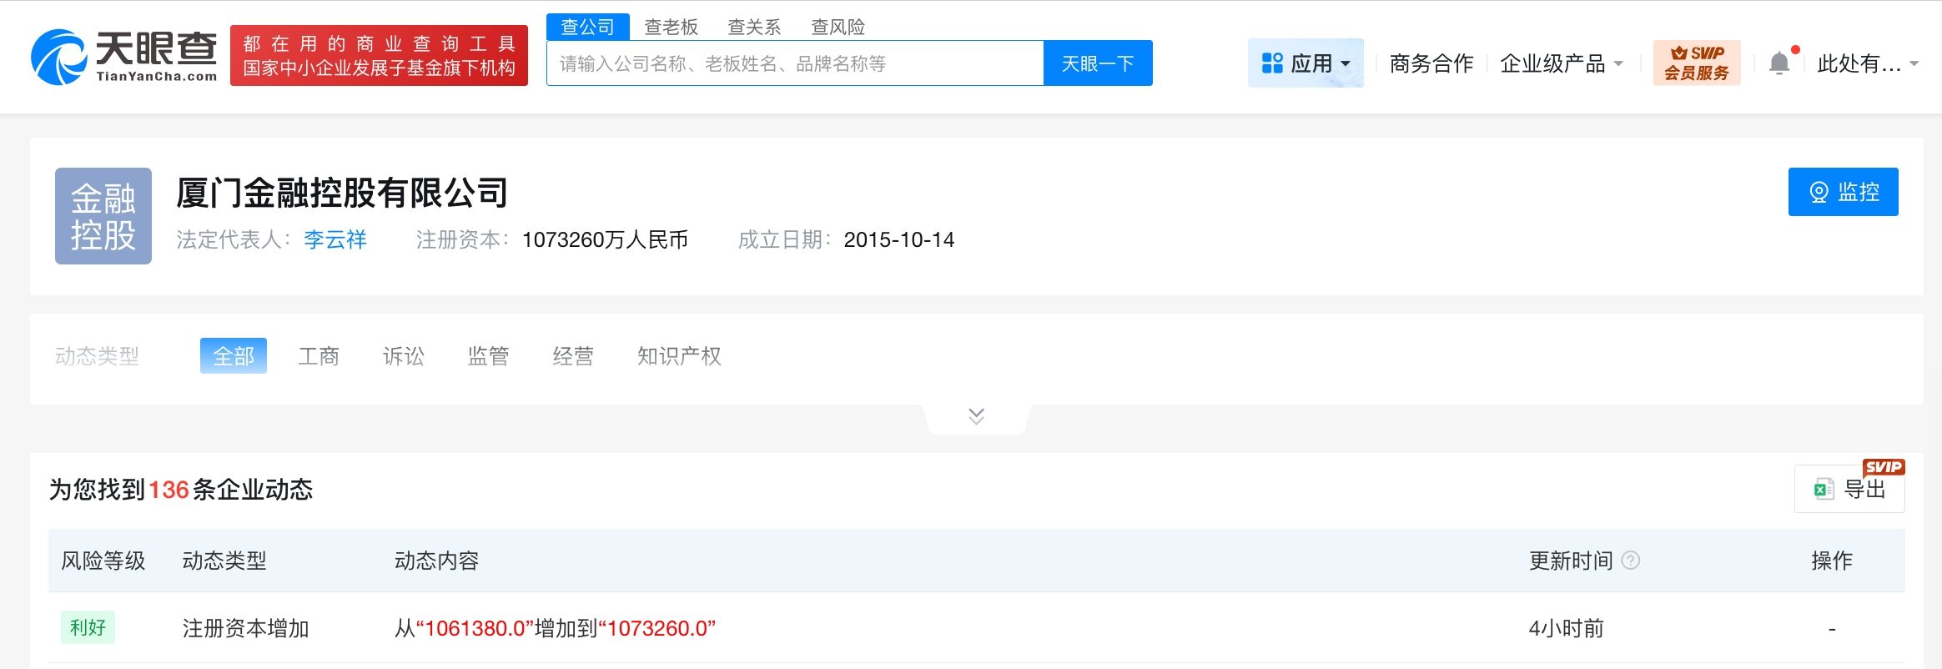Click the 风险等级 column header
Viewport: 1942px width, 669px height.
click(103, 561)
